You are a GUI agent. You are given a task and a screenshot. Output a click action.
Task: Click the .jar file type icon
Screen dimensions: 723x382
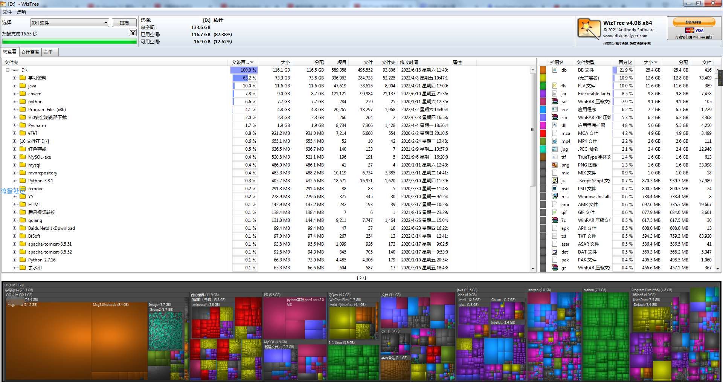(555, 93)
